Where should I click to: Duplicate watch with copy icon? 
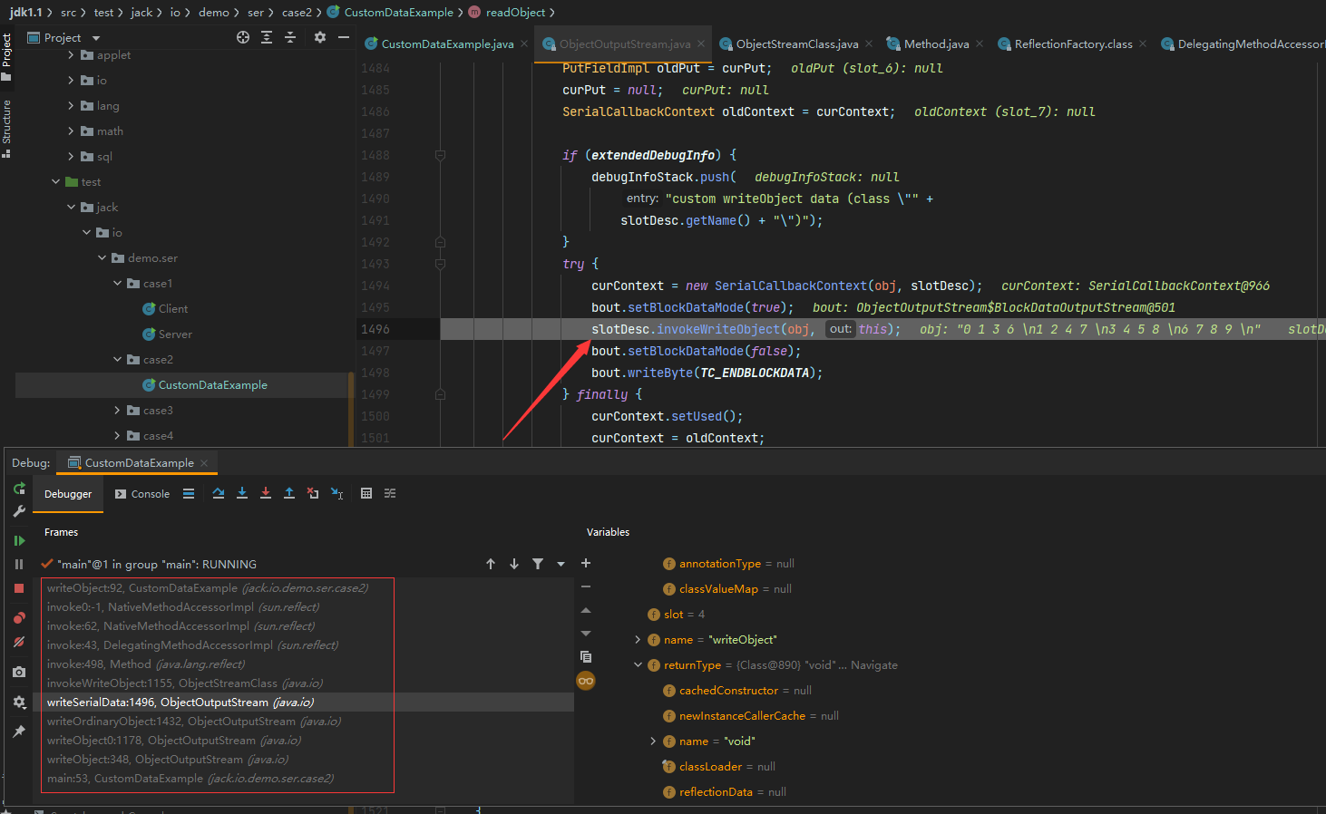(x=586, y=656)
